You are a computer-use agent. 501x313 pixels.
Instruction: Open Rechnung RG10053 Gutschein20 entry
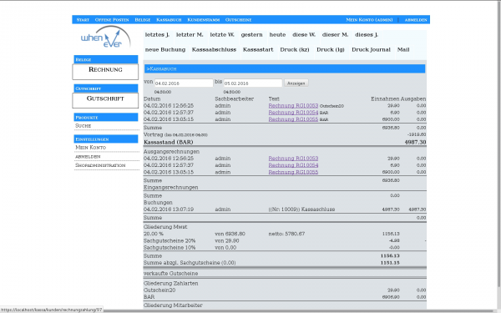pyautogui.click(x=293, y=106)
